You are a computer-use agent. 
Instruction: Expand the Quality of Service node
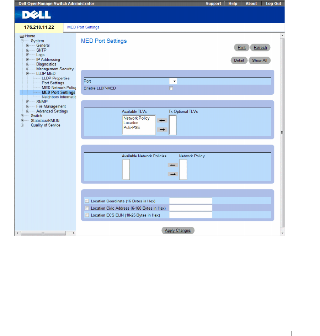(x=22, y=125)
